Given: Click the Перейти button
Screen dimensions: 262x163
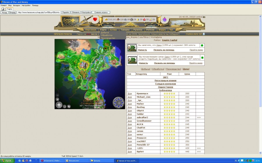Looking at the screenshot, I should click(x=66, y=12).
